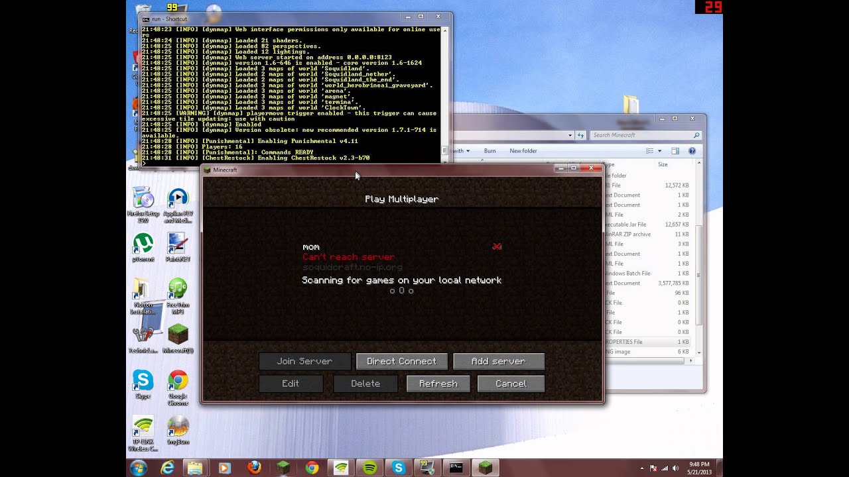Switch to active Minecraft taskbar window
Viewport: 849px width, 477px height.
click(486, 468)
